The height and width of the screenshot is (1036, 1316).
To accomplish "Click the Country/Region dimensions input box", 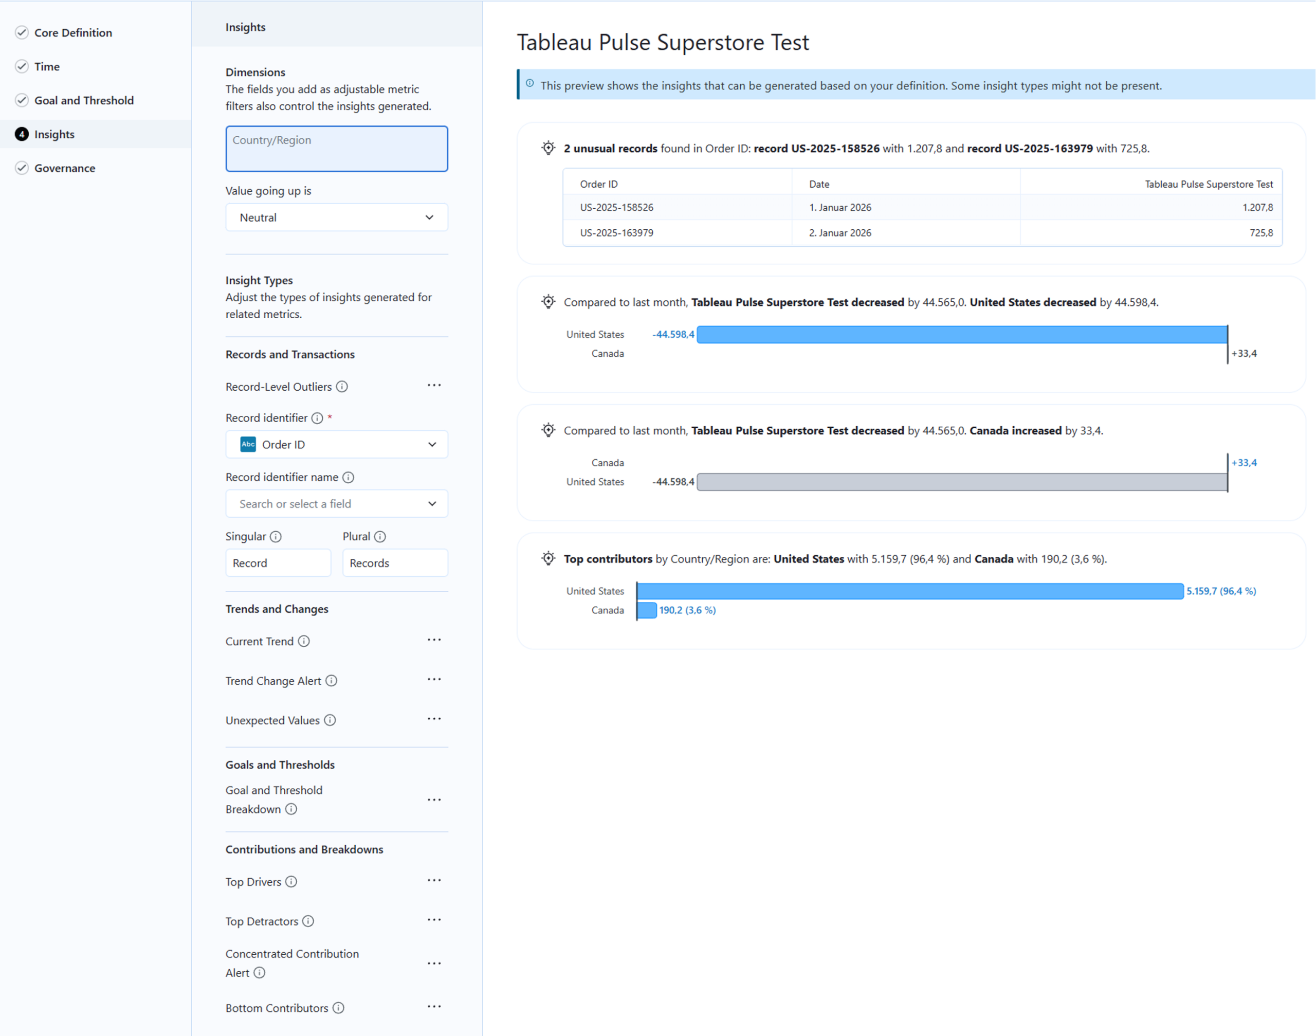I will (x=337, y=149).
